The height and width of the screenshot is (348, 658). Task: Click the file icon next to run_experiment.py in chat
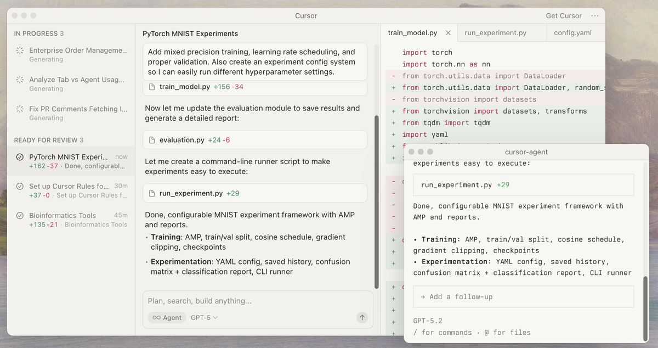pyautogui.click(x=152, y=193)
